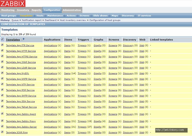Open Maintenance submenu
The image size is (192, 136).
[x=55, y=16]
